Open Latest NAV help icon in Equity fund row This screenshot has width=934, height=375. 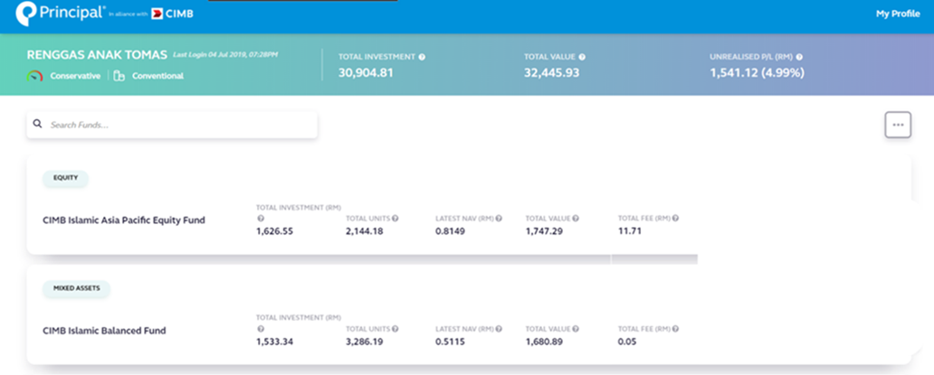[499, 218]
